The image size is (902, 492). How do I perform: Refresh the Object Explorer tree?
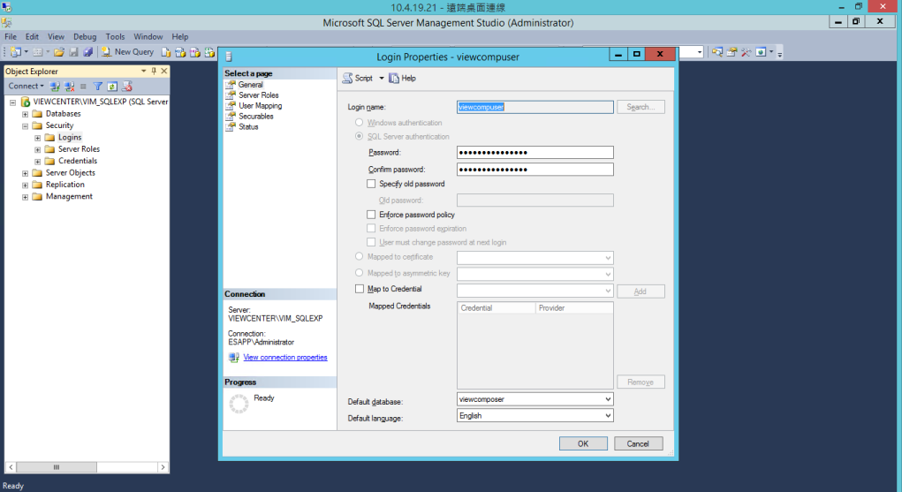coord(112,87)
